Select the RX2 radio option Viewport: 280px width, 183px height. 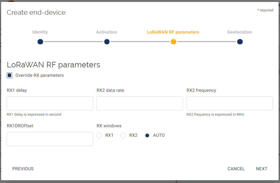(x=123, y=135)
